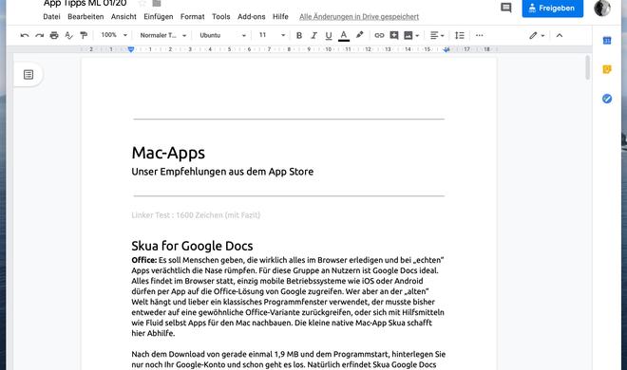
Task: Click the document title
Action: point(85,3)
